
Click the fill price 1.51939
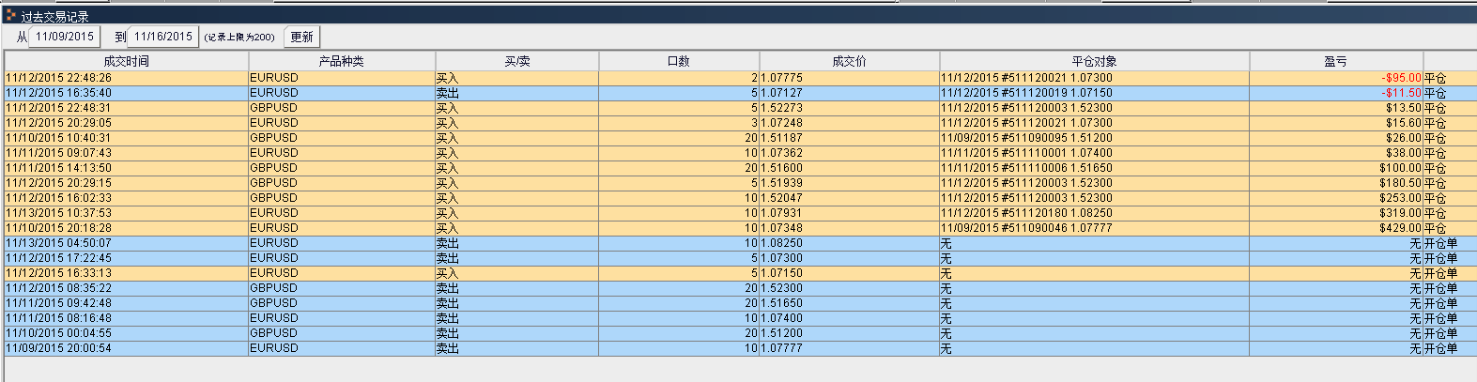[781, 183]
